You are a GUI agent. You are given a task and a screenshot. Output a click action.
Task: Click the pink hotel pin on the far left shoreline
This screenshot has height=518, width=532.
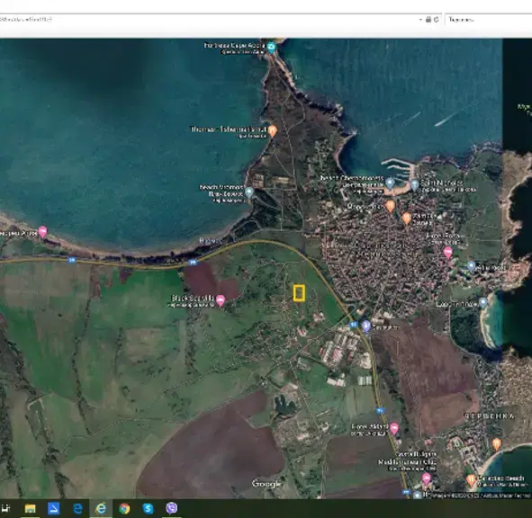point(42,231)
